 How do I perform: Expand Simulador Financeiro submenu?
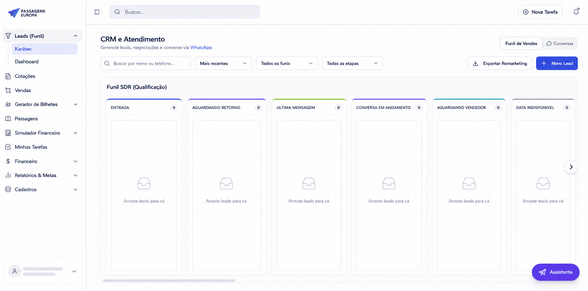click(x=75, y=133)
